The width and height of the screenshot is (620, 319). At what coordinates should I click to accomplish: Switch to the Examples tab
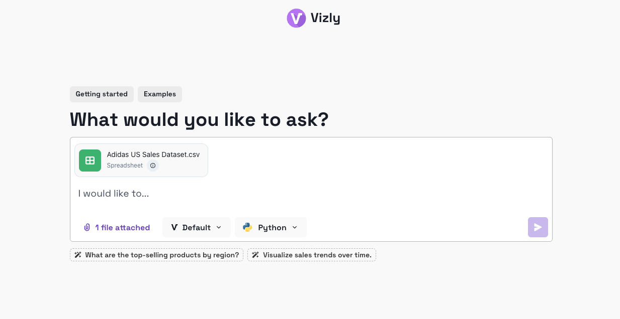pyautogui.click(x=160, y=94)
